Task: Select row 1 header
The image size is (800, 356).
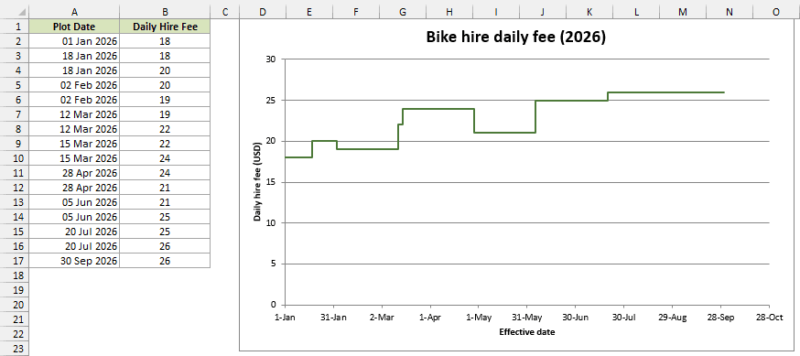Action: (15, 27)
